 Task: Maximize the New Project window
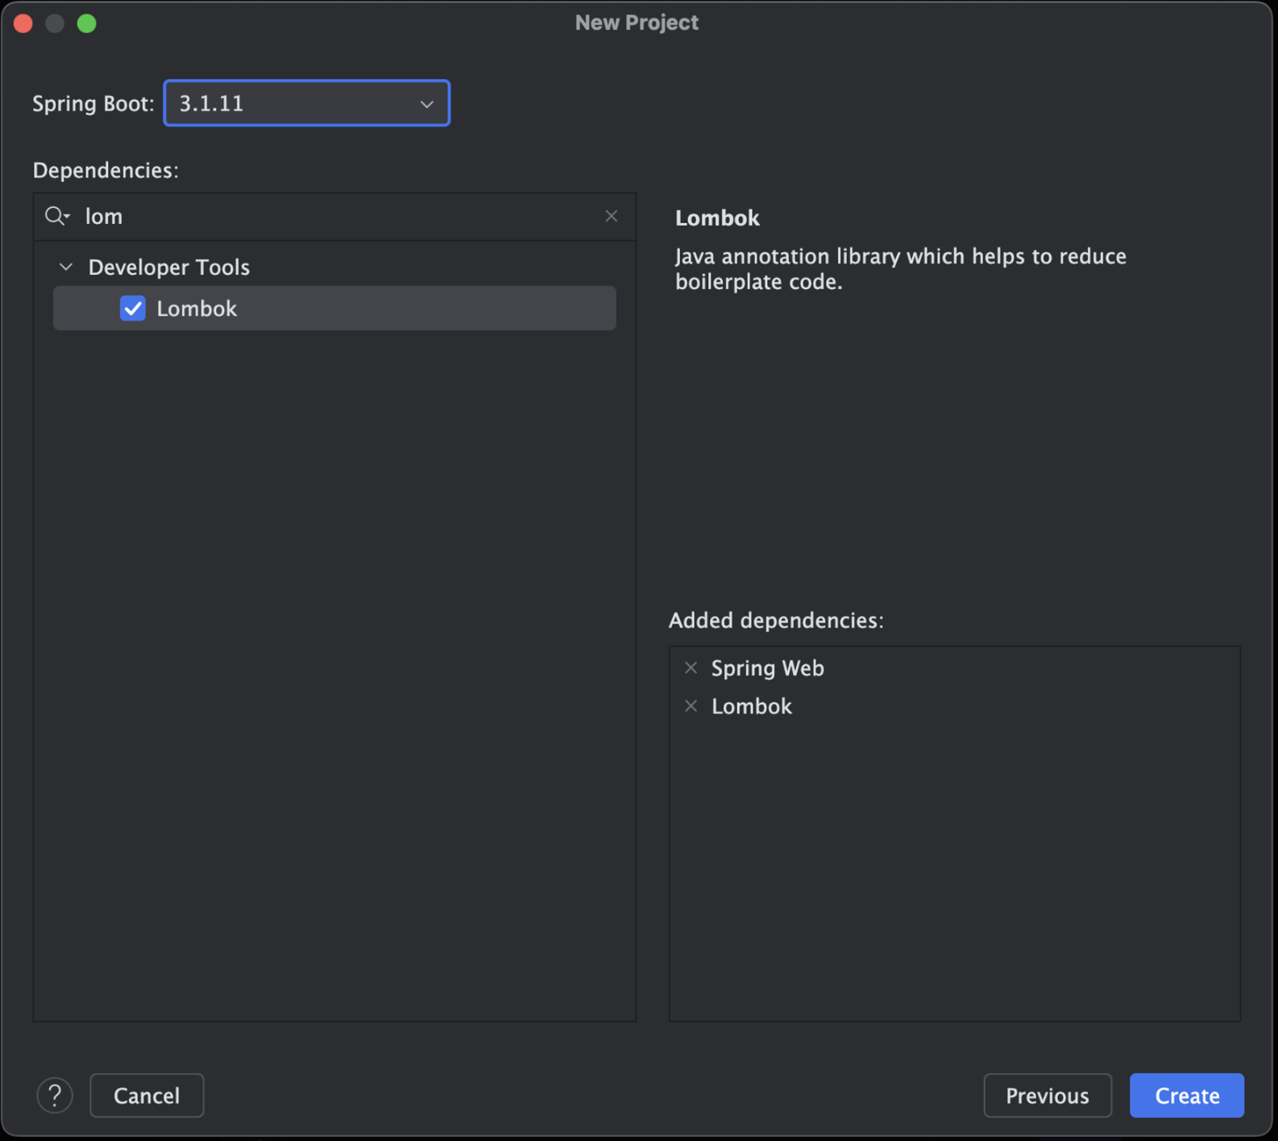click(86, 23)
